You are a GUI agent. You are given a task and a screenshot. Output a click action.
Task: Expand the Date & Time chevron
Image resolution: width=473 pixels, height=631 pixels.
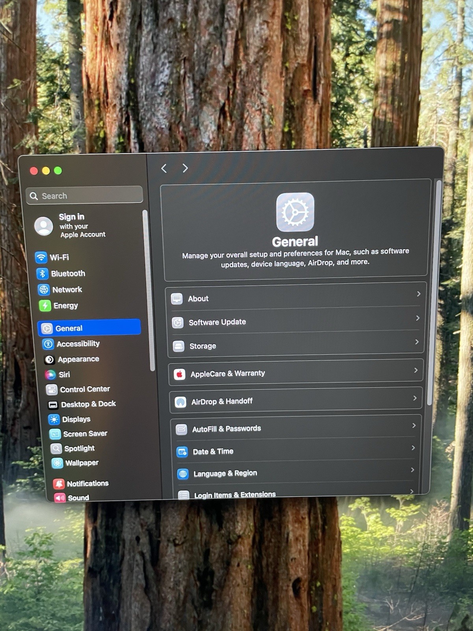point(413,448)
